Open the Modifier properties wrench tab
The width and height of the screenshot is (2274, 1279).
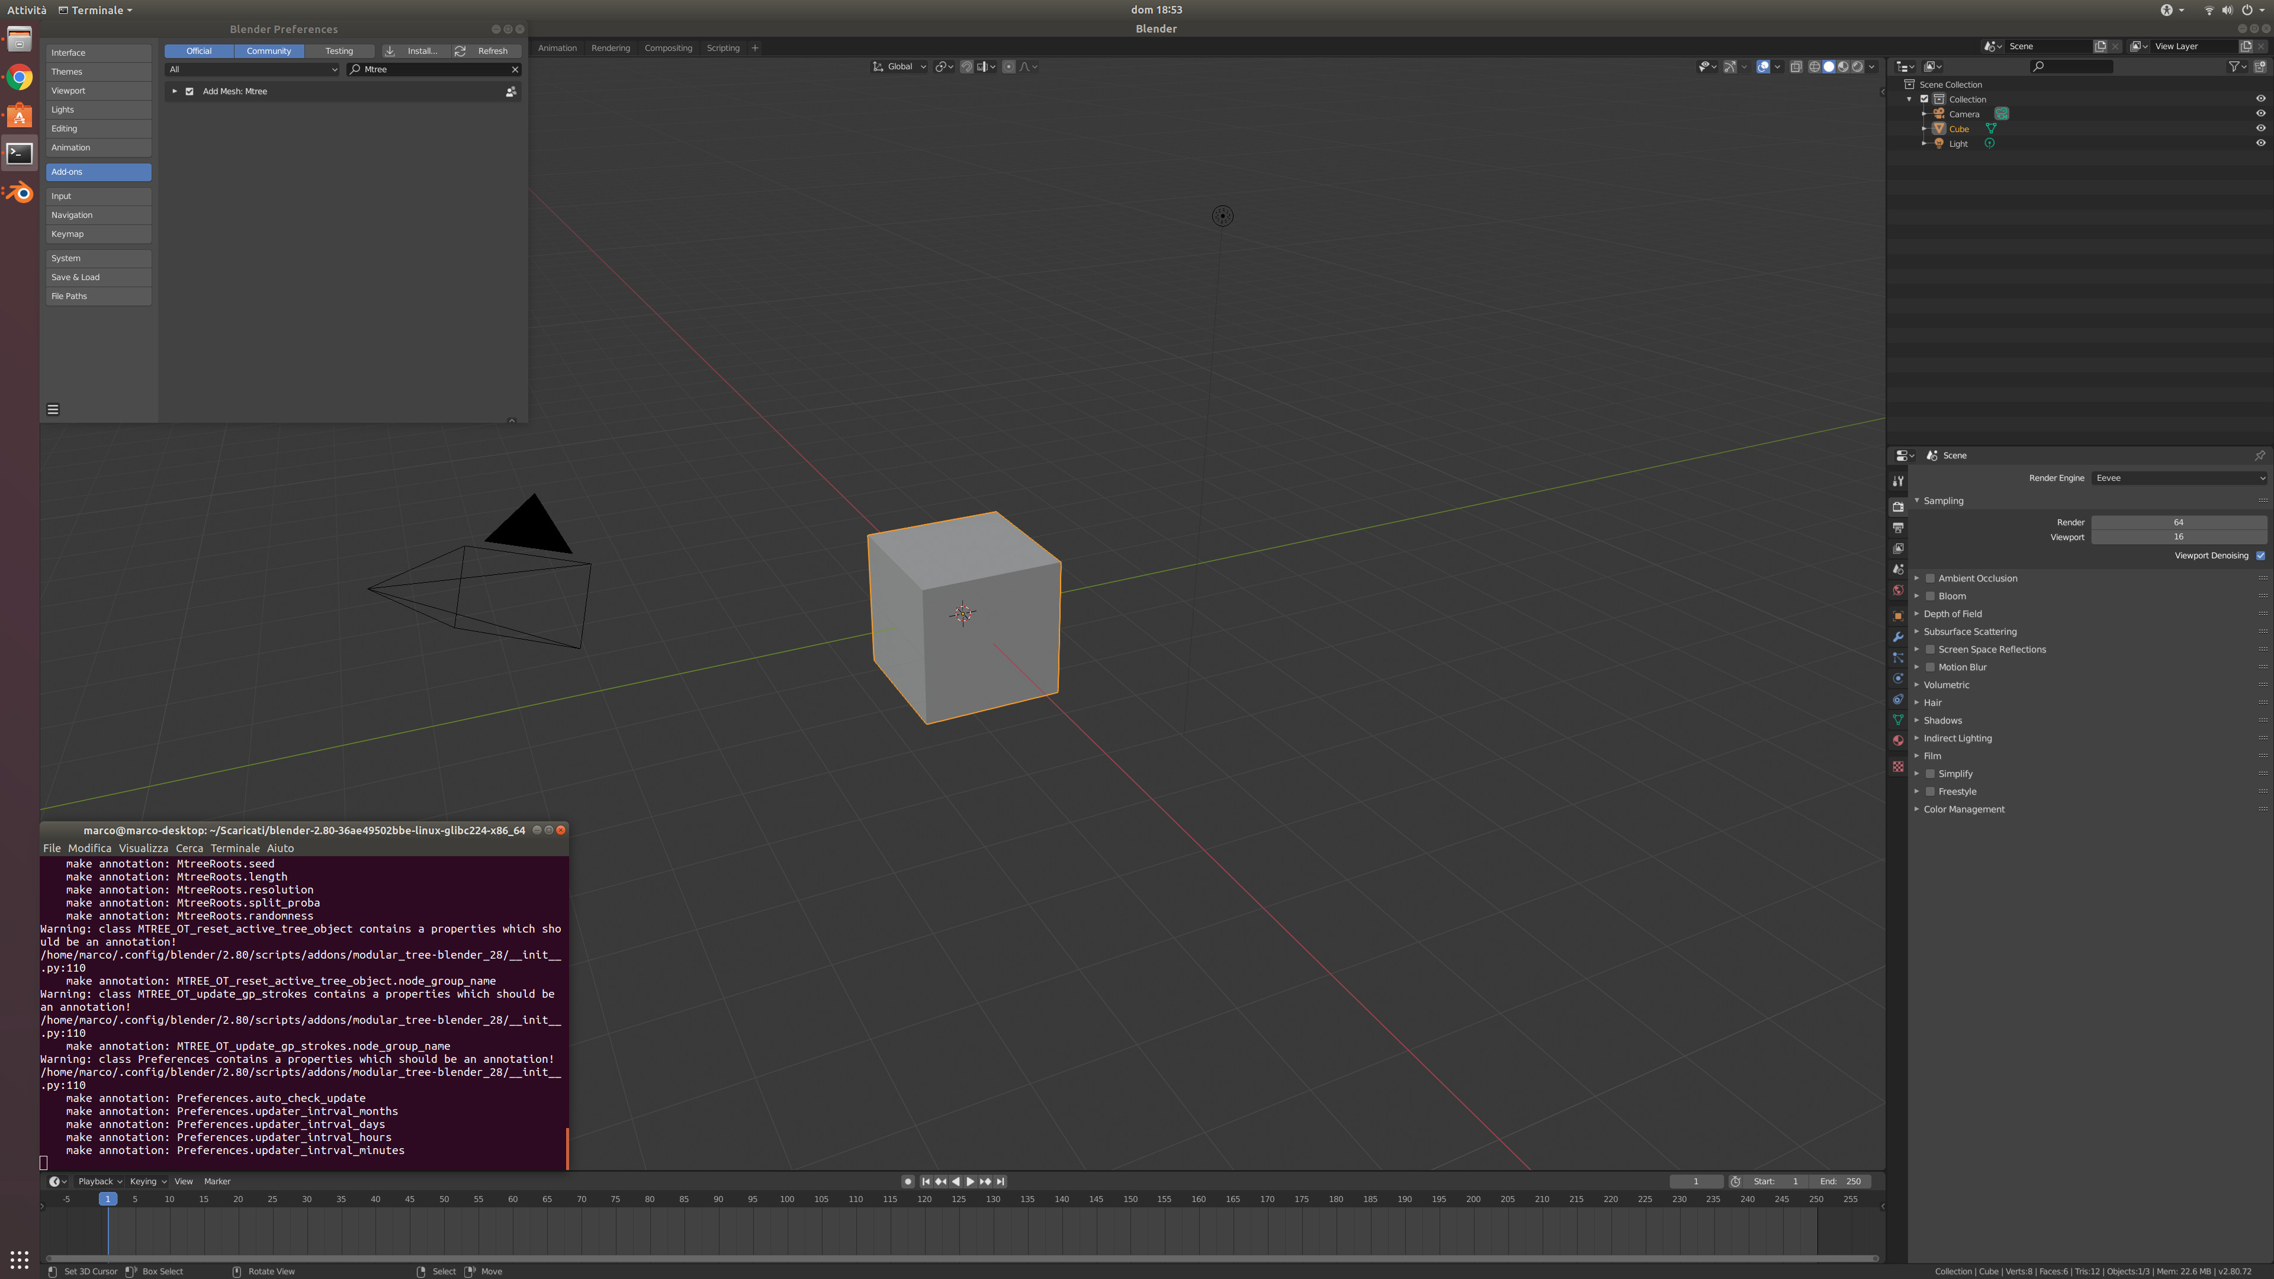(1898, 637)
